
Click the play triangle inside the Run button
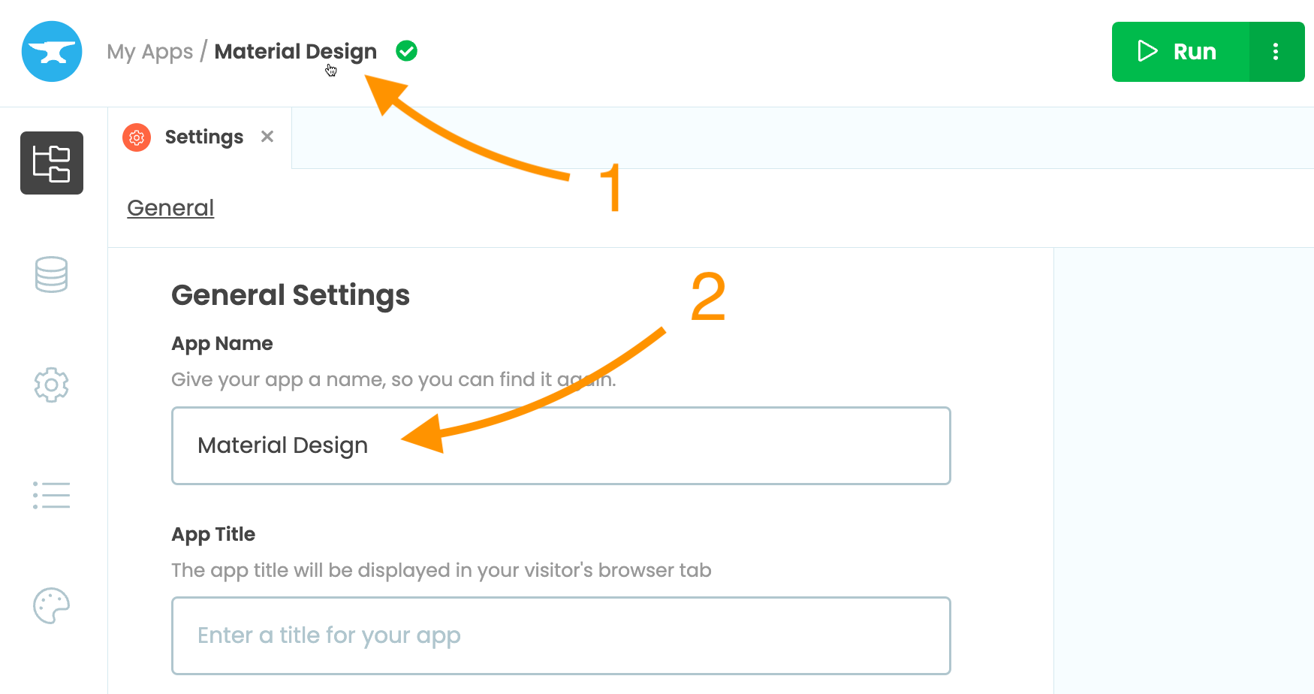point(1147,51)
